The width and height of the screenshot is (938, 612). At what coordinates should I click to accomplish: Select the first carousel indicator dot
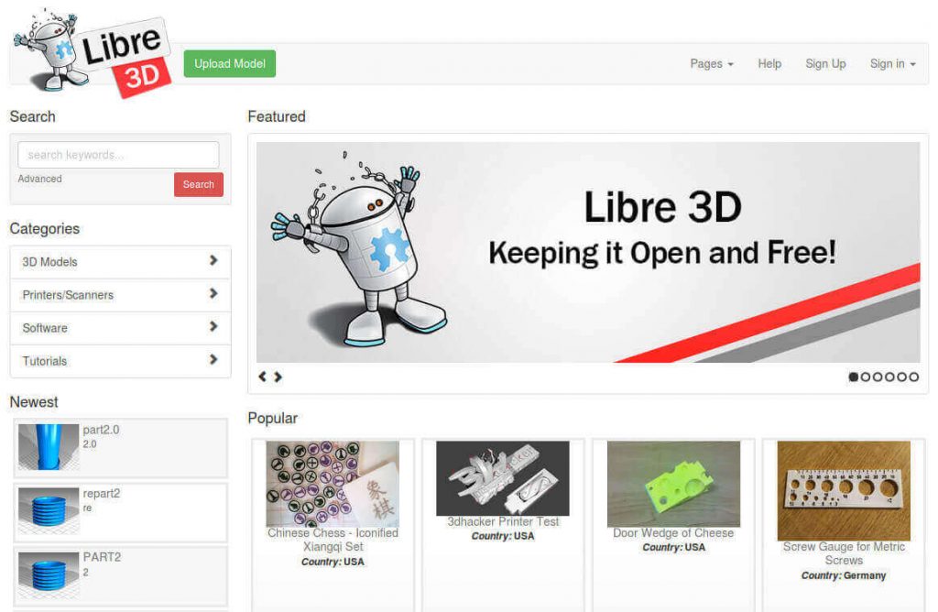coord(854,377)
